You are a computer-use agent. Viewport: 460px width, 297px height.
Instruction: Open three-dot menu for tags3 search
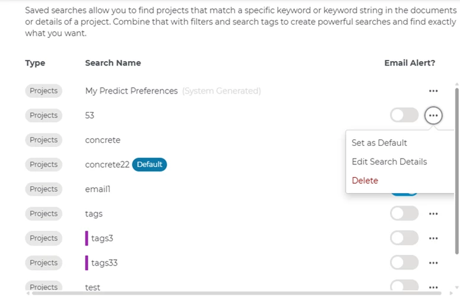(x=433, y=238)
